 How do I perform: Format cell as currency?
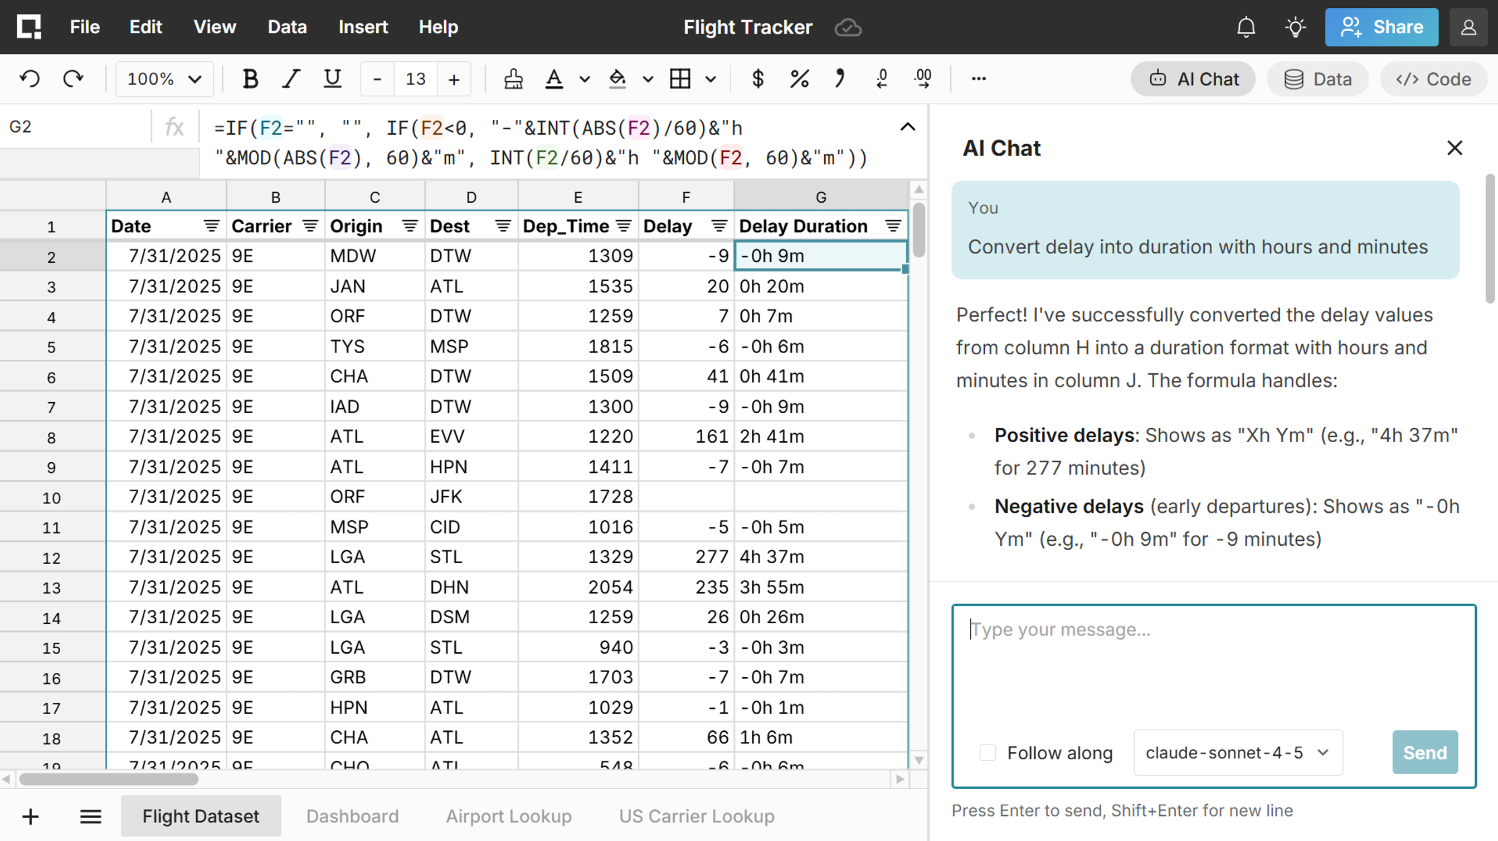(757, 79)
